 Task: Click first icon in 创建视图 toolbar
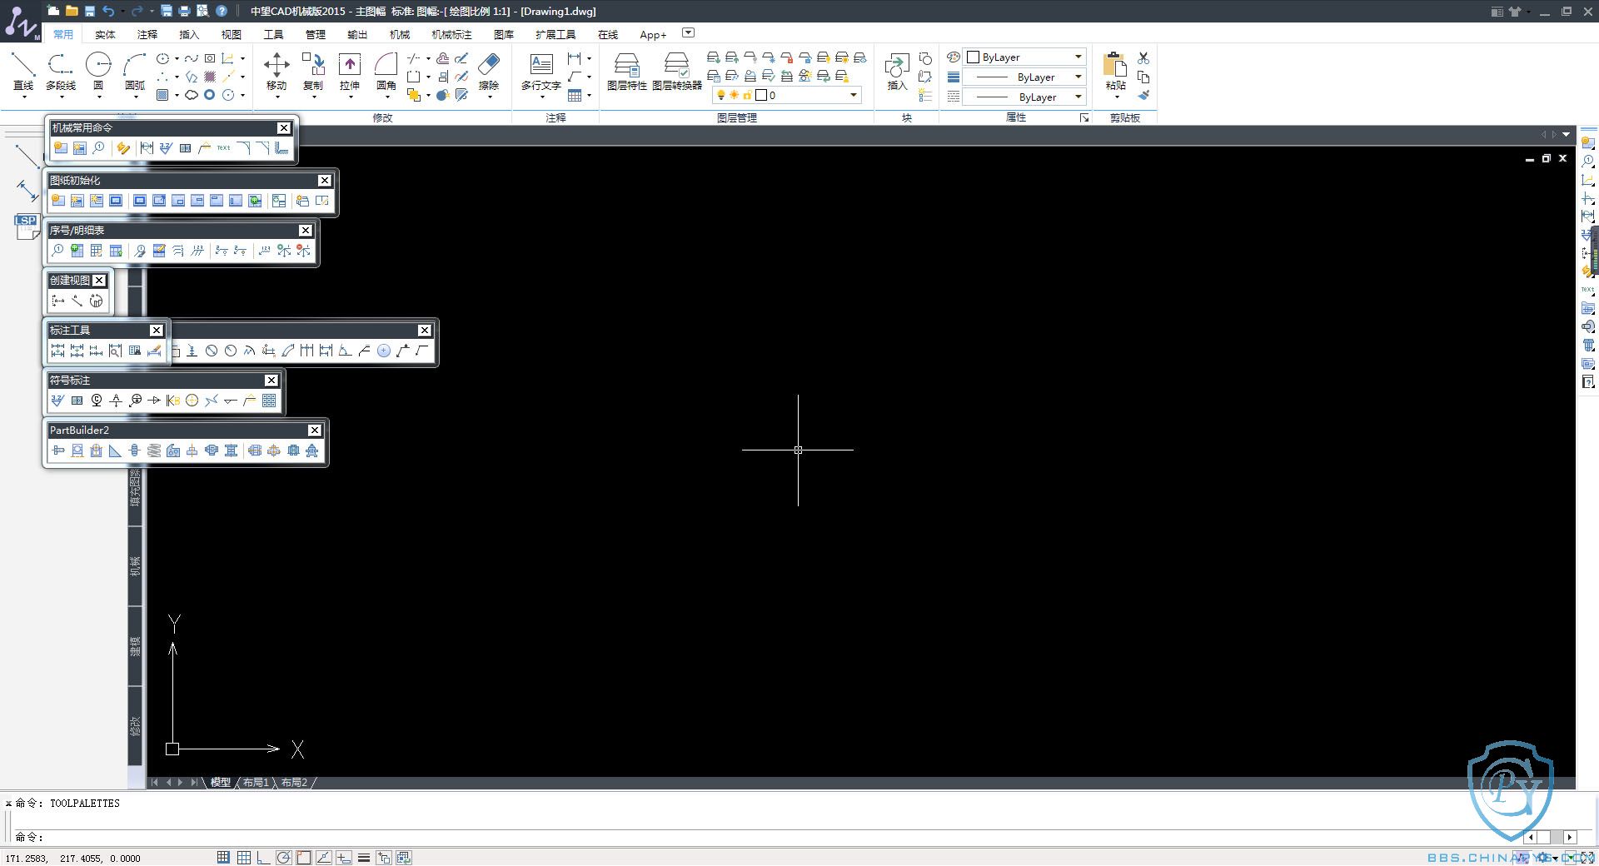[x=57, y=301]
